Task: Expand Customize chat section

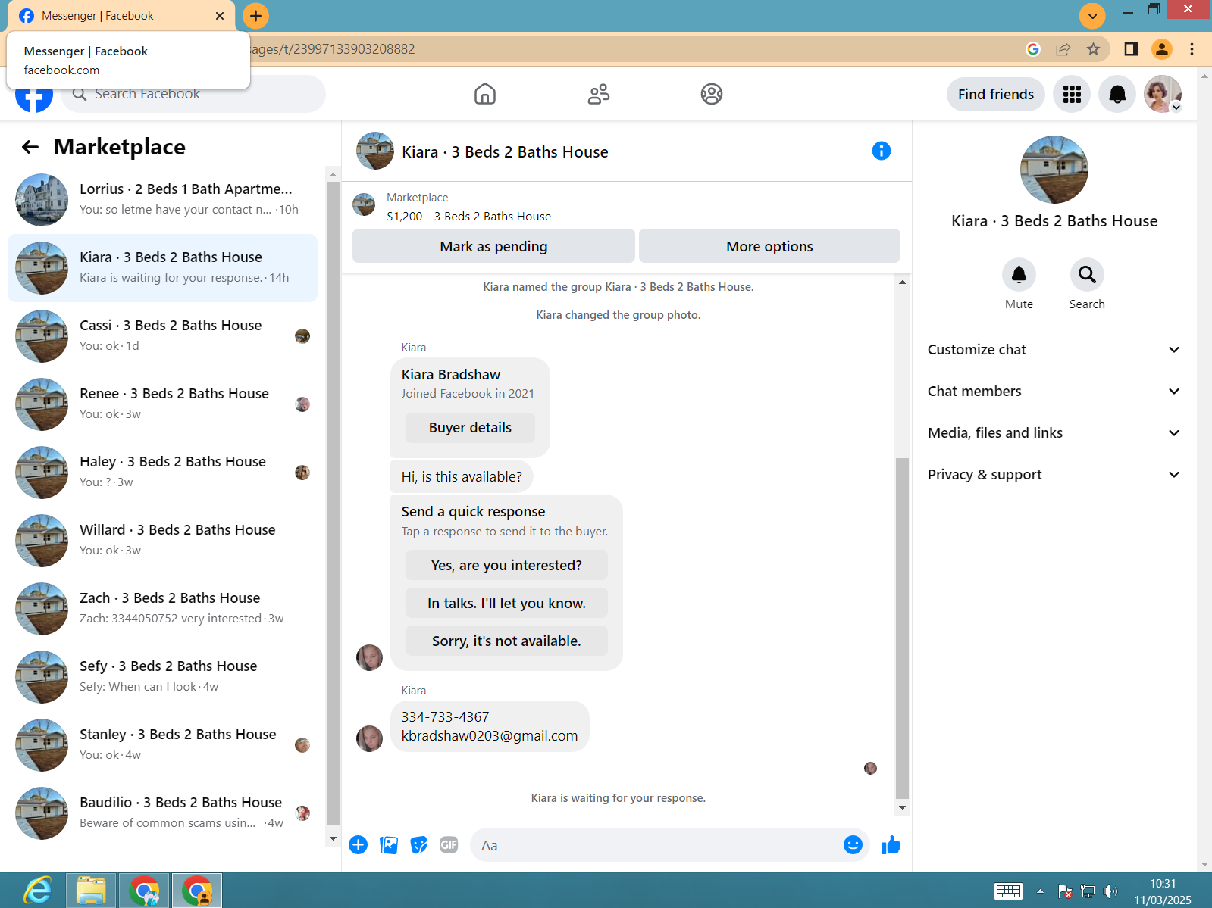Action: (x=1054, y=350)
